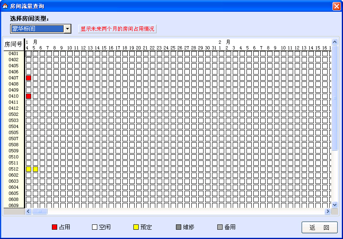Click the horizontal scrollbar left arrow
The height and width of the screenshot is (239, 343).
(x=28, y=211)
